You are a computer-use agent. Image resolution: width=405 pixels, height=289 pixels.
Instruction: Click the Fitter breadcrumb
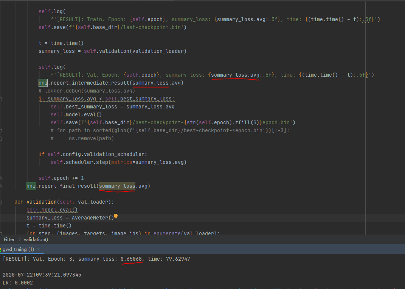9,240
